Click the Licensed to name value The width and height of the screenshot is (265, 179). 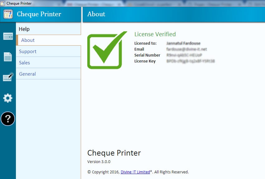[183, 43]
